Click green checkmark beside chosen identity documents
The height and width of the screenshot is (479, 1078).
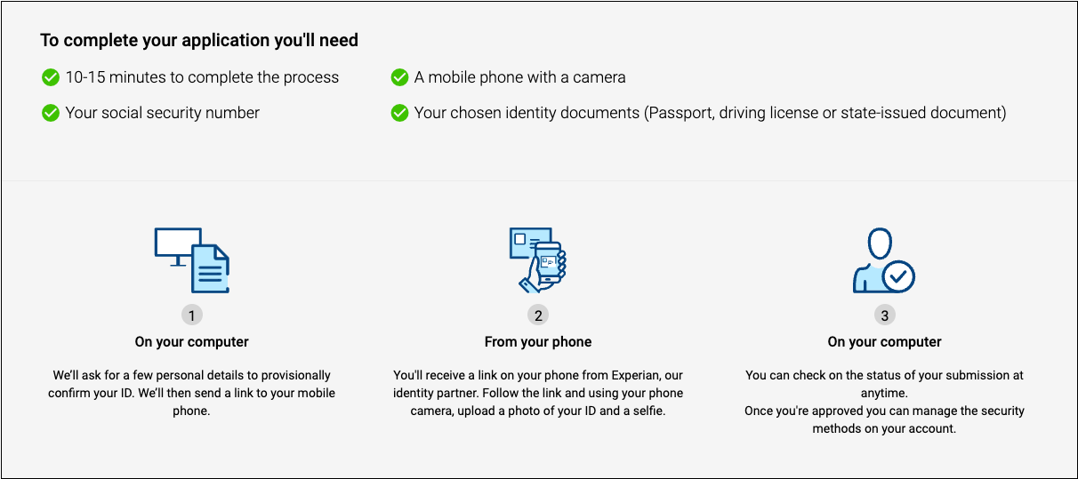click(x=399, y=113)
